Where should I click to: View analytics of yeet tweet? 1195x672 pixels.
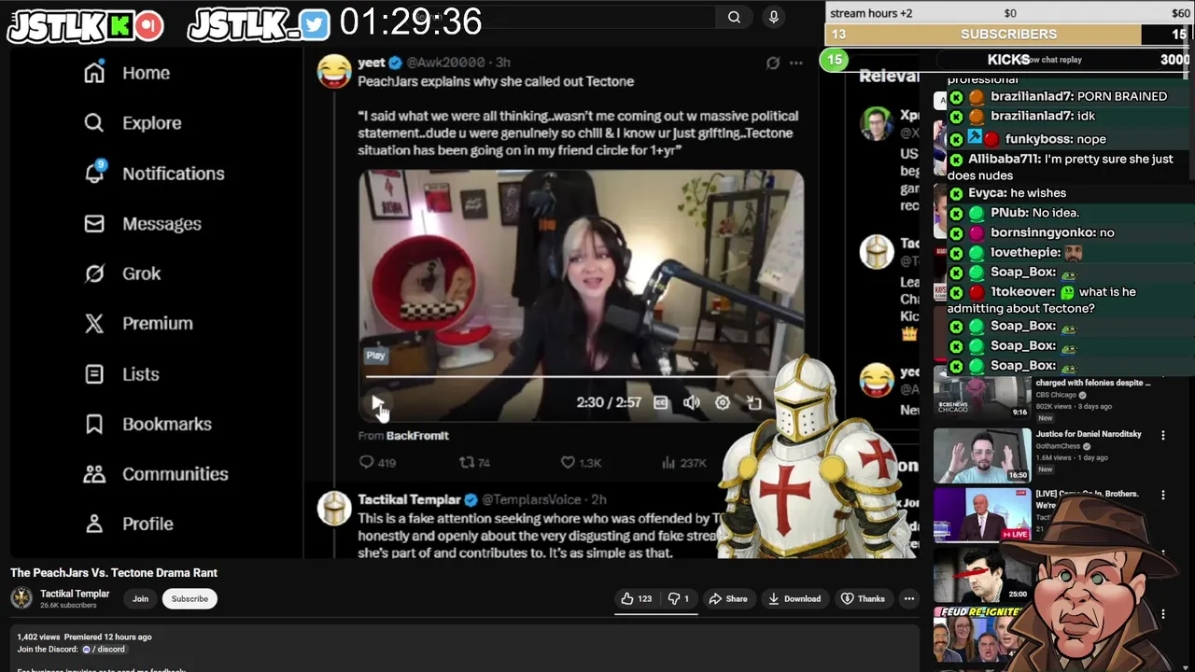click(683, 462)
